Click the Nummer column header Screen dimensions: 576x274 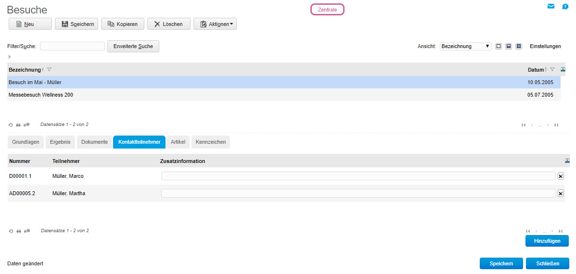coord(19,161)
